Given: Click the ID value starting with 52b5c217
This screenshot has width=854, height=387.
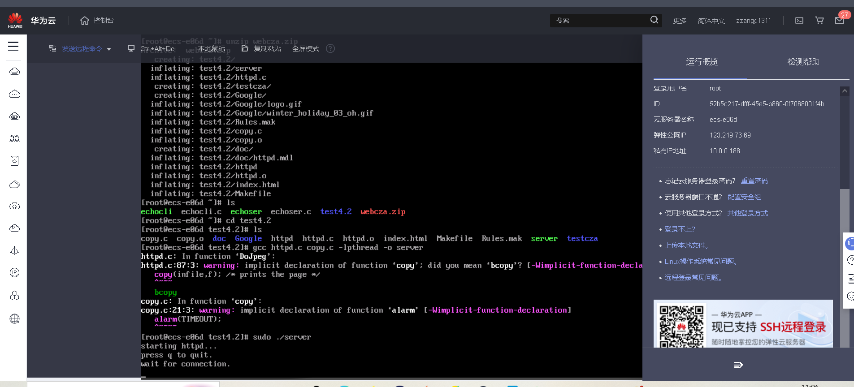Looking at the screenshot, I should coord(767,104).
